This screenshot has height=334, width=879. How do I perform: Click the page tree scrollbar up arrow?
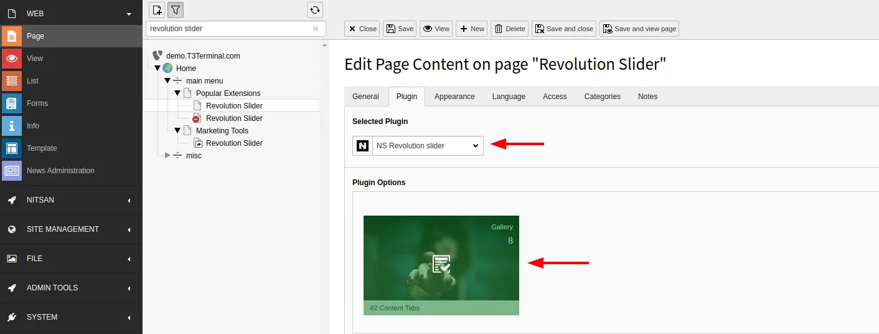click(324, 45)
